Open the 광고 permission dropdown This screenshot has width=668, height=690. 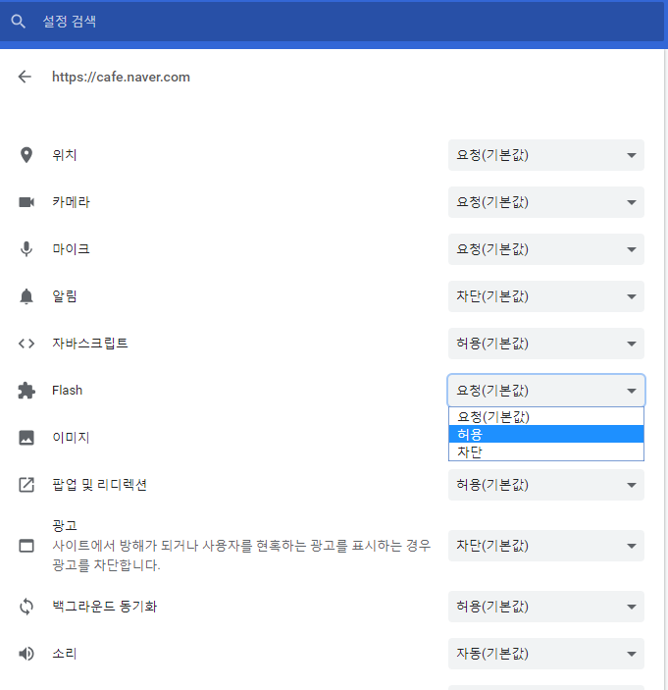[545, 546]
